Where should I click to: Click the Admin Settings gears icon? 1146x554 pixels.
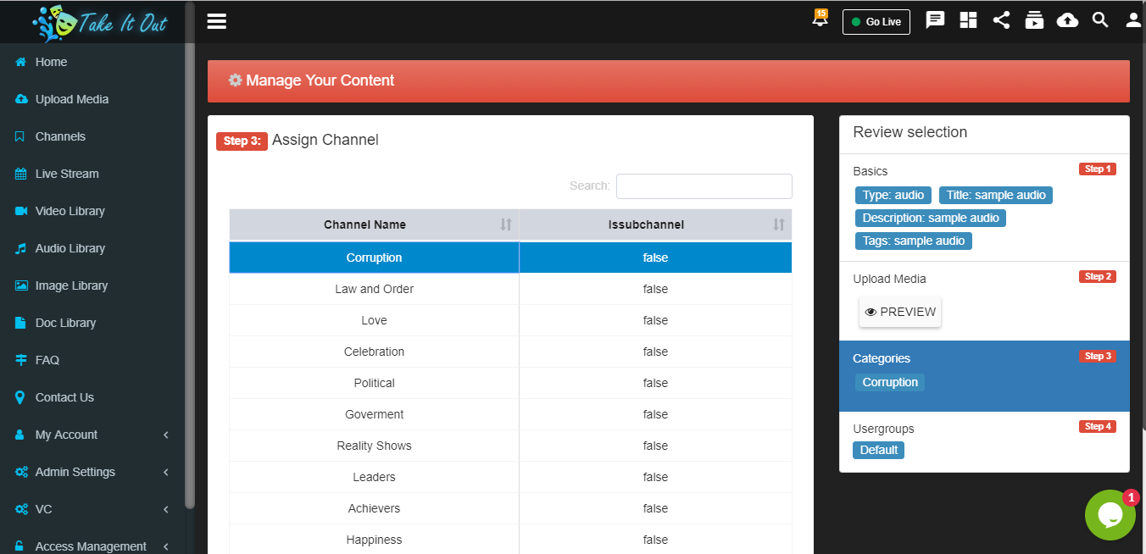21,472
